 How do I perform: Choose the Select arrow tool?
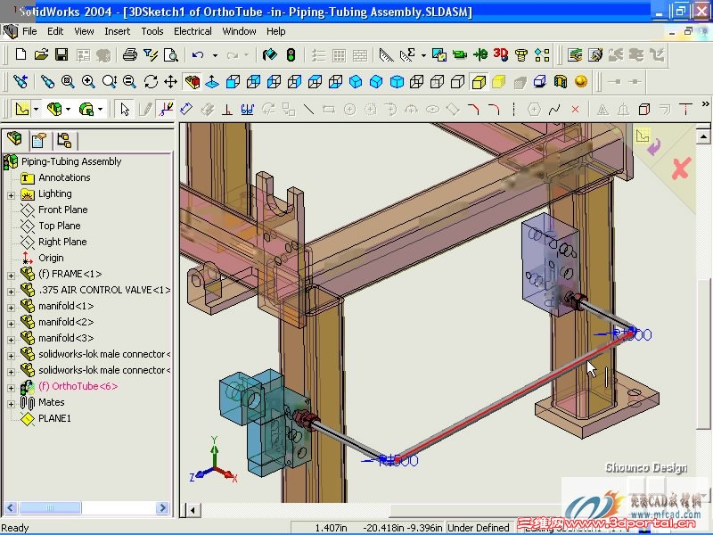[x=125, y=109]
